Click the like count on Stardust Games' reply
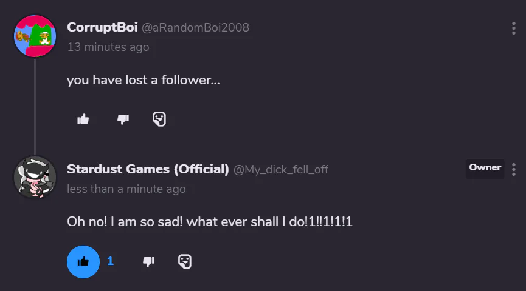526x291 pixels. (x=111, y=261)
